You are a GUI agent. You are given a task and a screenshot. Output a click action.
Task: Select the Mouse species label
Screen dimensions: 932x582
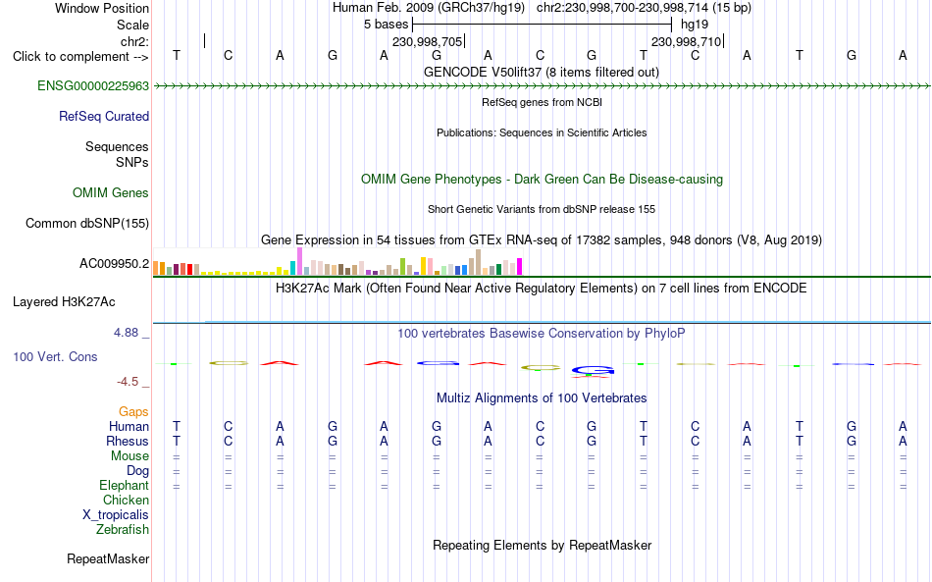[129, 456]
